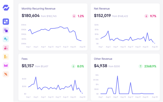This screenshot has width=163, height=102.
Task: Open the teal triangles sidebar icon
Action: [6, 39]
